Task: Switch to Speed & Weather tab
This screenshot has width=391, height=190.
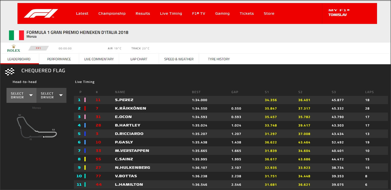Action: pos(179,59)
